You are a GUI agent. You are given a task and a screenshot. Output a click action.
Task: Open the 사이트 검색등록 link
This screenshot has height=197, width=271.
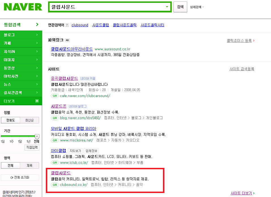point(242,69)
